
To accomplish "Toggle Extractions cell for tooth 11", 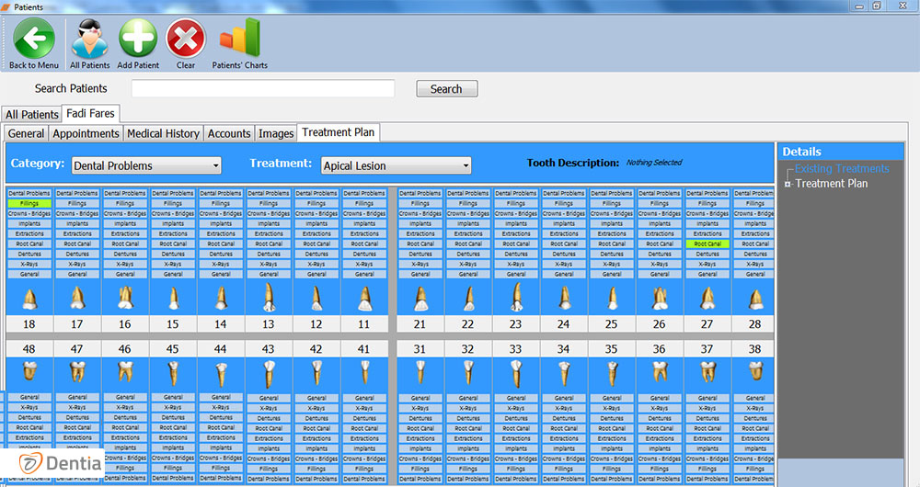I will [x=364, y=233].
